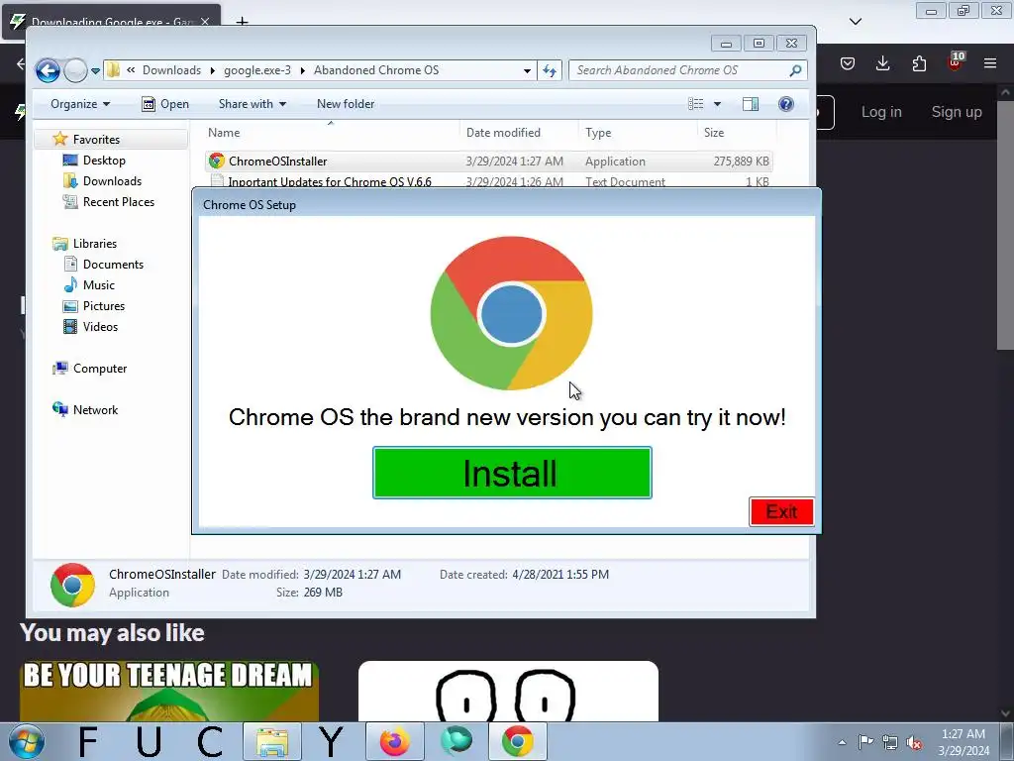Select Libraries in the navigation pane
The height and width of the screenshot is (761, 1014).
coord(94,244)
